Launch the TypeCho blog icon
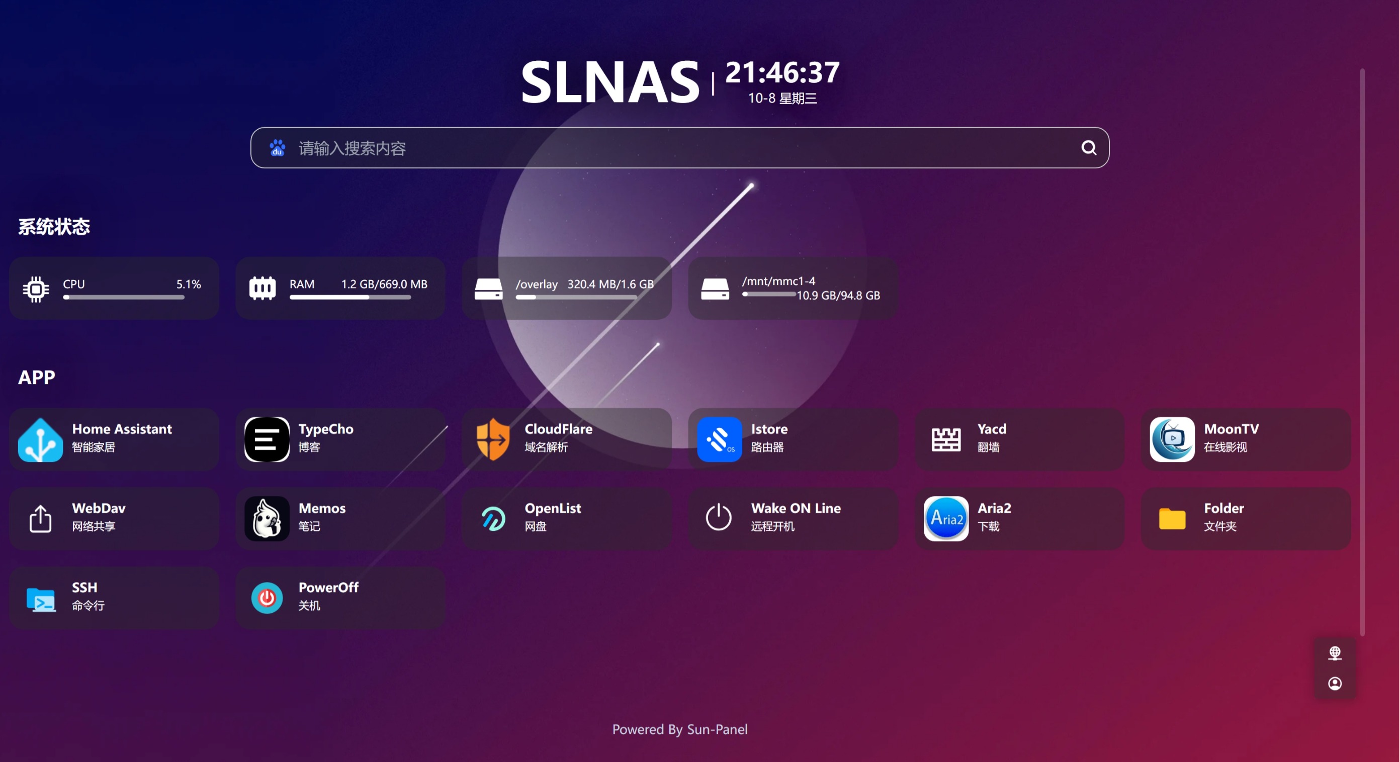The width and height of the screenshot is (1399, 762). pyautogui.click(x=267, y=439)
